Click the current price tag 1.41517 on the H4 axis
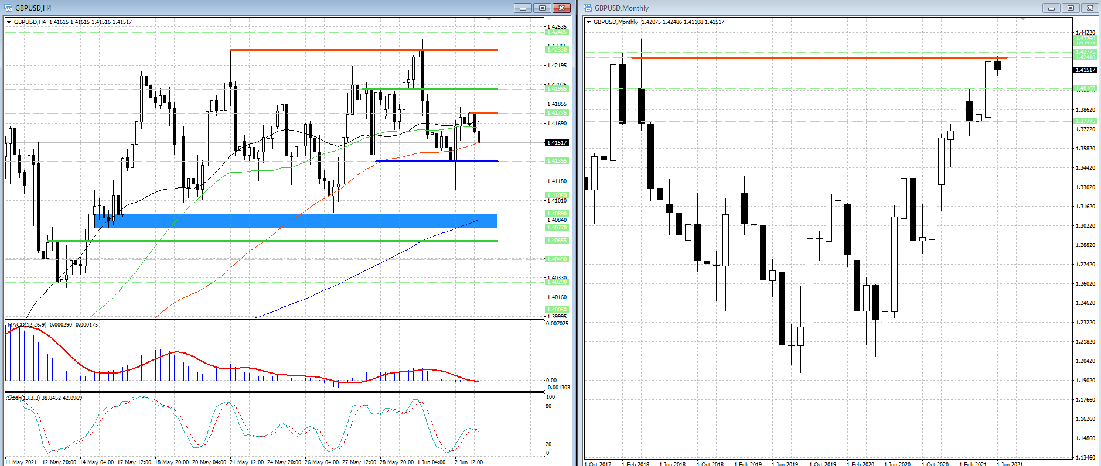1101x466 pixels. point(557,142)
